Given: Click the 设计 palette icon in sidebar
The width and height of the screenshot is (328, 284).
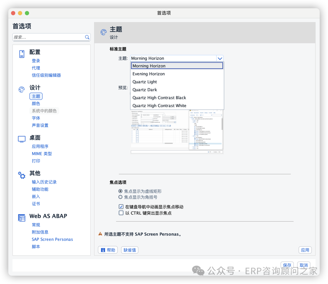Looking at the screenshot, I should click(22, 90).
